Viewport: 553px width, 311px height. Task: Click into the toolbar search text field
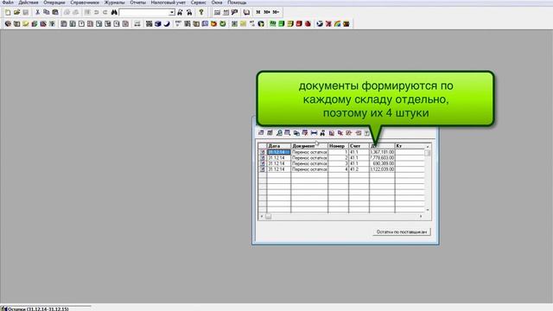coord(144,12)
